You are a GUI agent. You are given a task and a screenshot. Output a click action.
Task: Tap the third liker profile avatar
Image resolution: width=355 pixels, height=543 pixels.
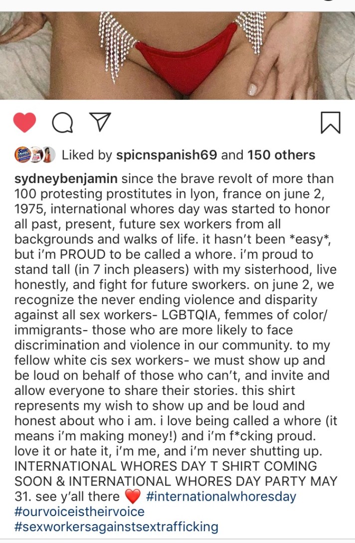(x=49, y=155)
